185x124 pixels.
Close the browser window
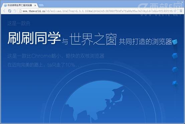click(182, 2)
